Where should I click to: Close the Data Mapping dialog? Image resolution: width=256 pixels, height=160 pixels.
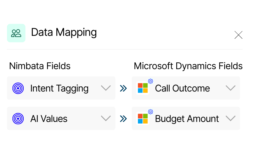pos(238,35)
